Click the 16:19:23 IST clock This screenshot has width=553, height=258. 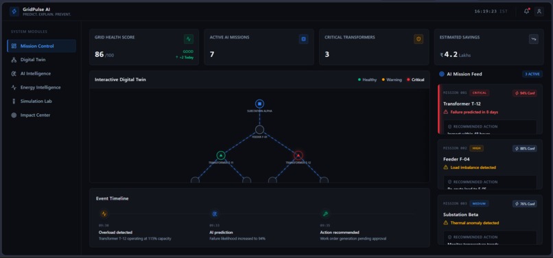(491, 11)
